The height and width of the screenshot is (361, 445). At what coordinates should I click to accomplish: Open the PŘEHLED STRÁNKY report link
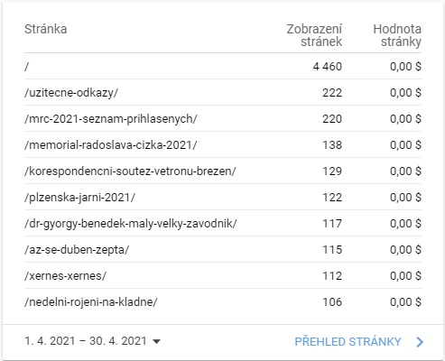(348, 342)
